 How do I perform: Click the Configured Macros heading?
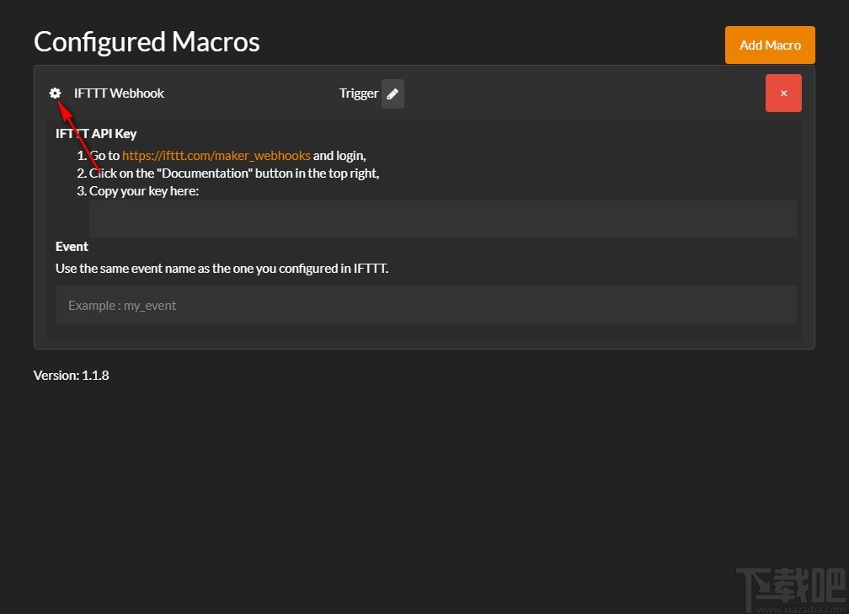pos(147,41)
